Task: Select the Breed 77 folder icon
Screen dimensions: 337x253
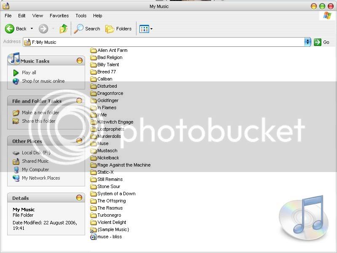Action: click(93, 72)
